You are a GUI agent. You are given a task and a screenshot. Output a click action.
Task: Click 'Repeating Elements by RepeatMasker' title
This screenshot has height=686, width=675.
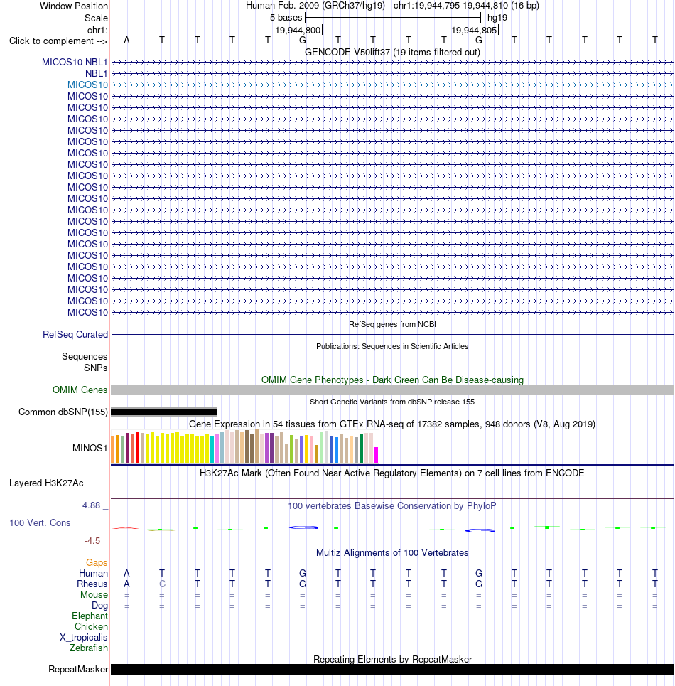pyautogui.click(x=392, y=659)
